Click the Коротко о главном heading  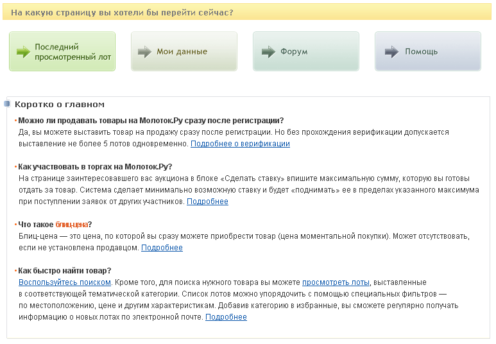click(60, 105)
